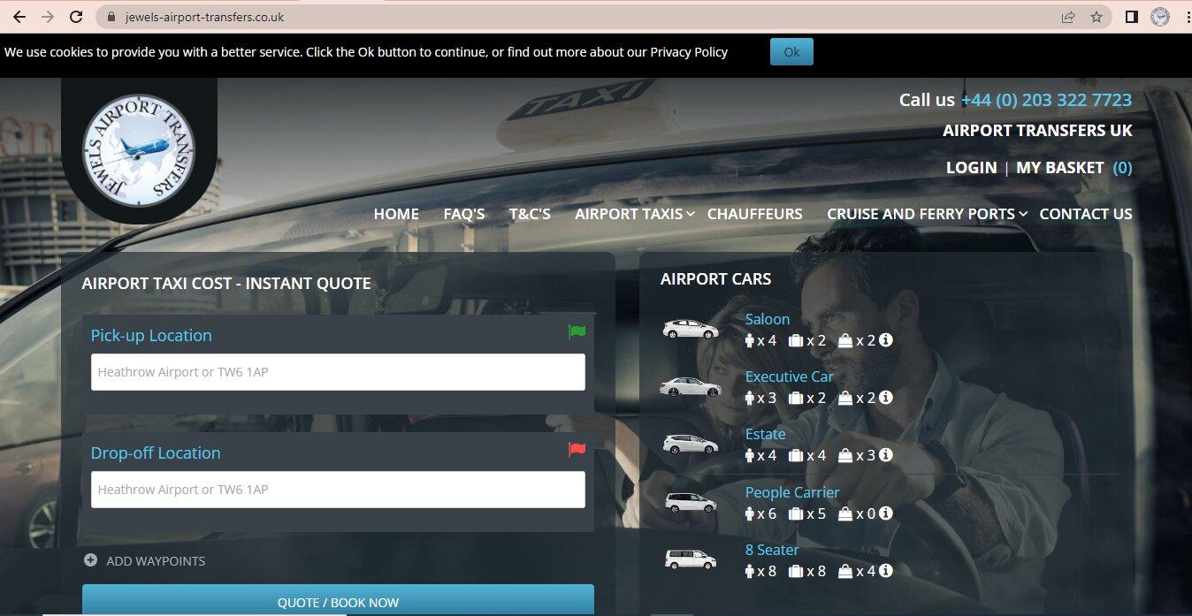Toggle the browser side panel
1192x616 pixels.
(1131, 17)
